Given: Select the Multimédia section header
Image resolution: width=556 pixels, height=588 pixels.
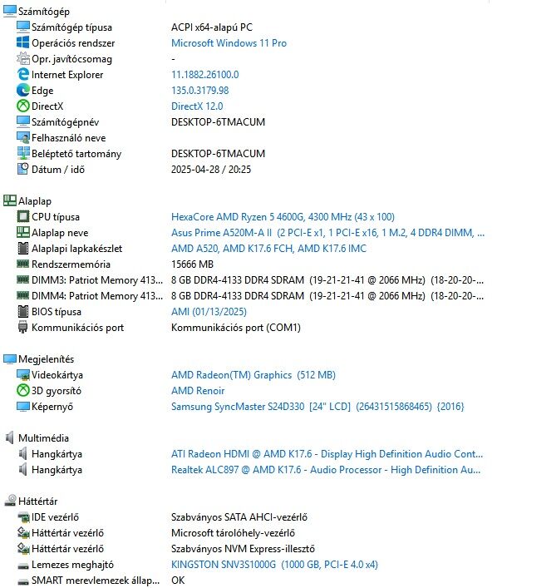Looking at the screenshot, I should pyautogui.click(x=43, y=438).
